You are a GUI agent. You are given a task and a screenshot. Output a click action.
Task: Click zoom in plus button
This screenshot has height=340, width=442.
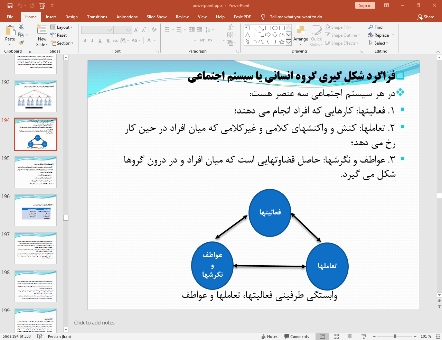pos(415,336)
